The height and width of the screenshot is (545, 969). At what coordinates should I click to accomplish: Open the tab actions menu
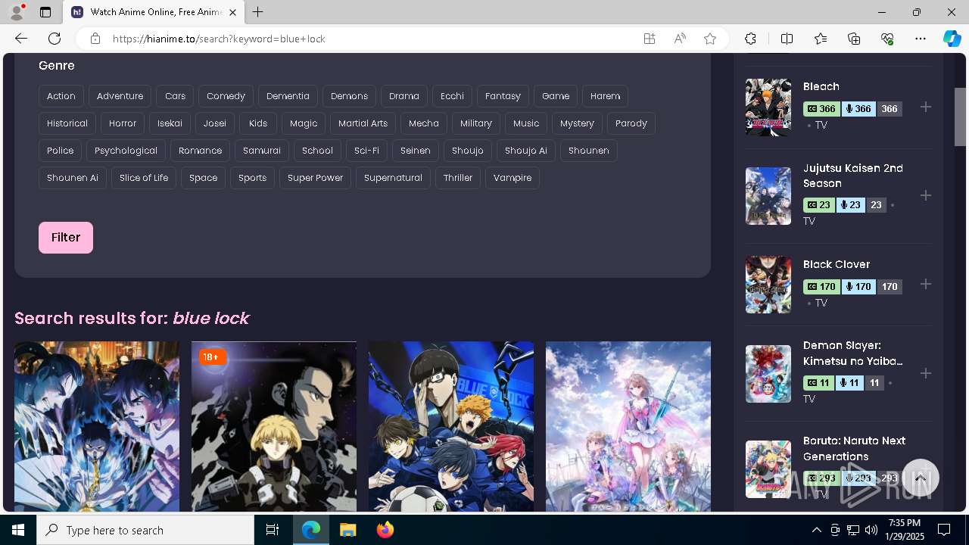(45, 12)
